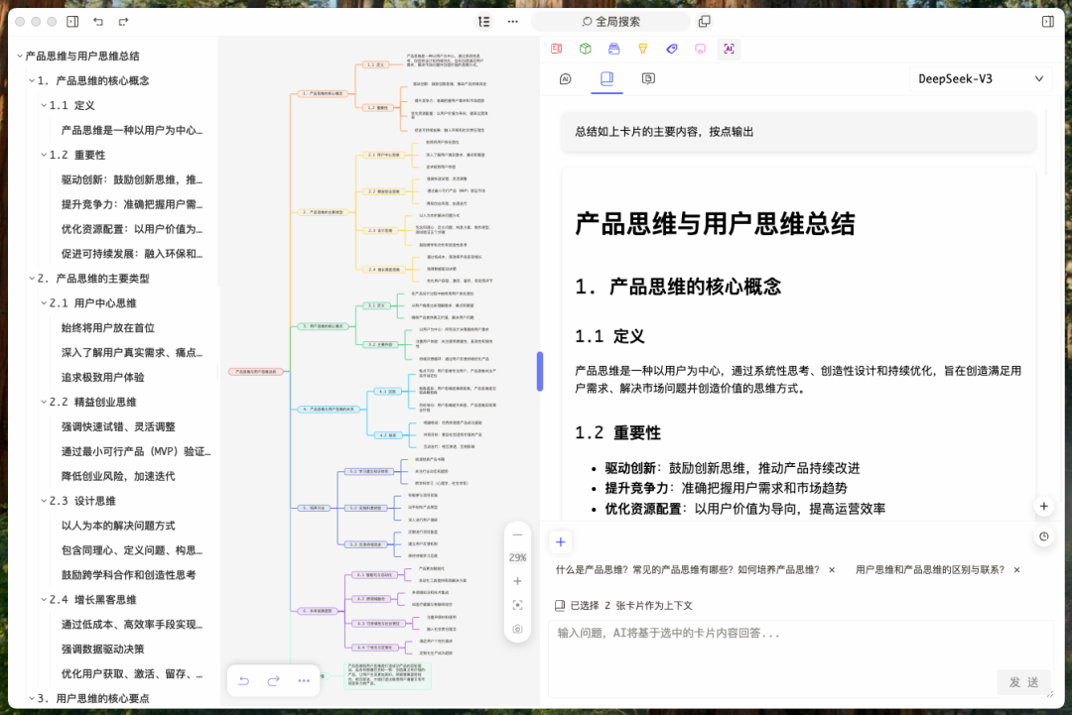Image resolution: width=1072 pixels, height=715 pixels.
Task: Click the history clock icon beside the chat
Action: [1044, 536]
